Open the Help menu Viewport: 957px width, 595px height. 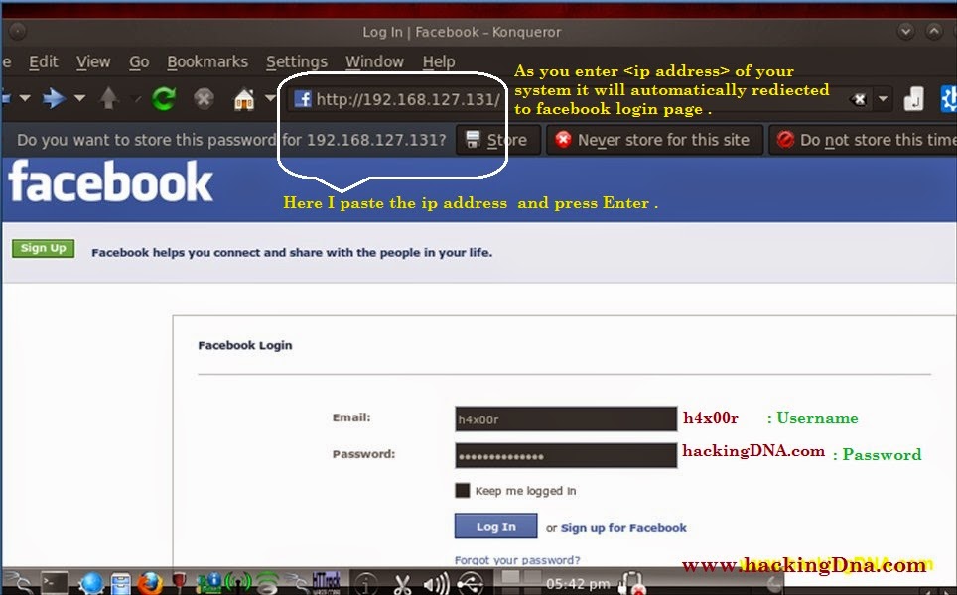tap(439, 62)
